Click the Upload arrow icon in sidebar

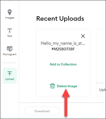pos(10,73)
